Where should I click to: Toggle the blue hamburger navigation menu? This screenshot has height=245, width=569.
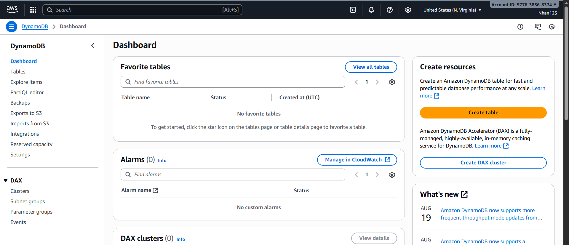click(x=12, y=27)
